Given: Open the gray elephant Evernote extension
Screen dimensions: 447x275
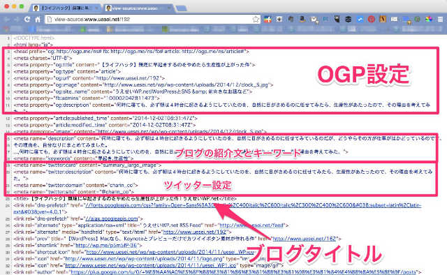Looking at the screenshot, I should coord(291,20).
